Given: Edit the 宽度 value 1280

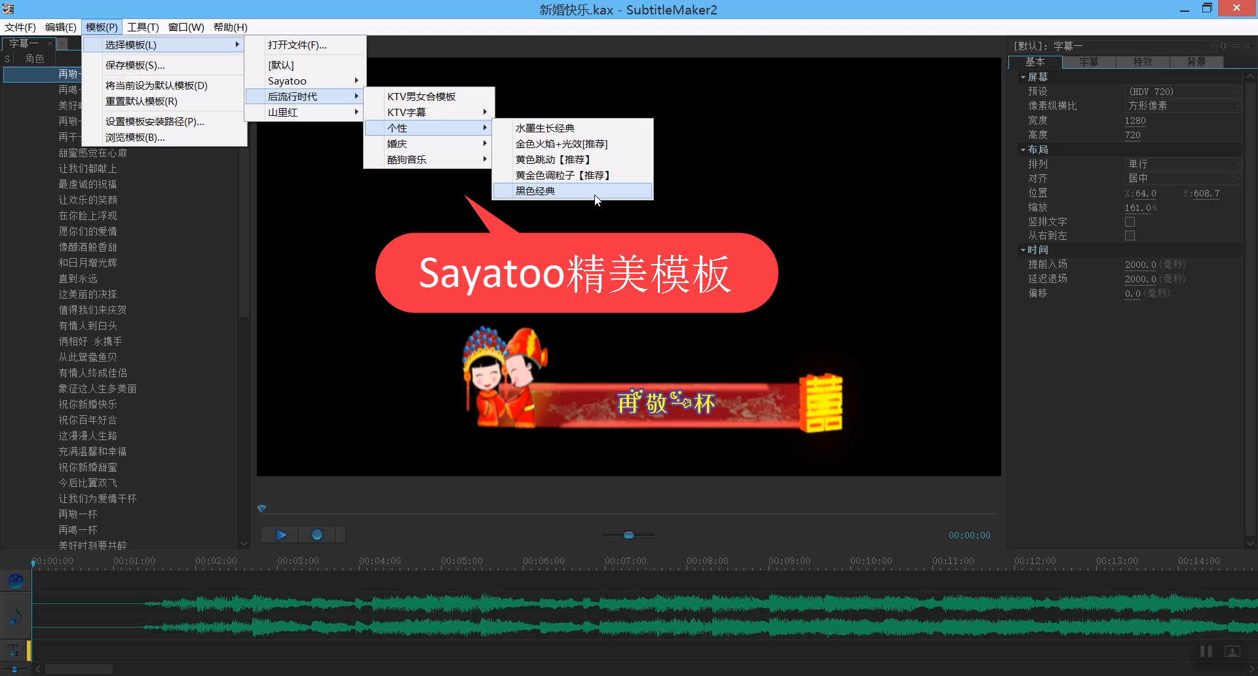Looking at the screenshot, I should [1135, 121].
